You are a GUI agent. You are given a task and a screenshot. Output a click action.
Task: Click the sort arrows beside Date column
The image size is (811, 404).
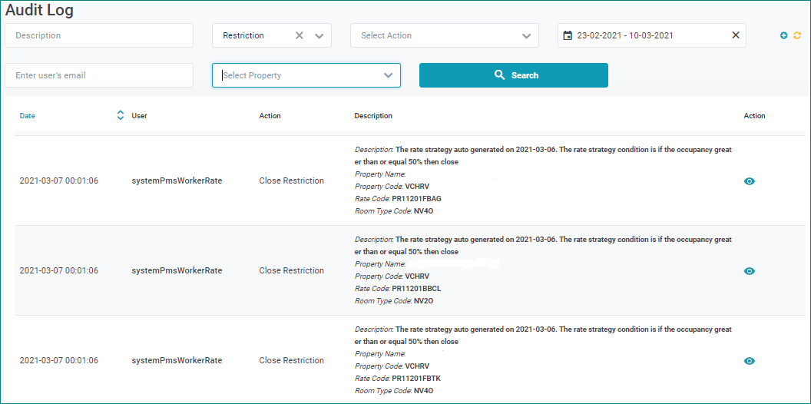tap(120, 116)
